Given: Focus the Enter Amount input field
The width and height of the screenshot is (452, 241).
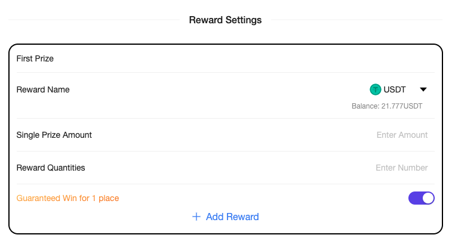Looking at the screenshot, I should coord(402,135).
